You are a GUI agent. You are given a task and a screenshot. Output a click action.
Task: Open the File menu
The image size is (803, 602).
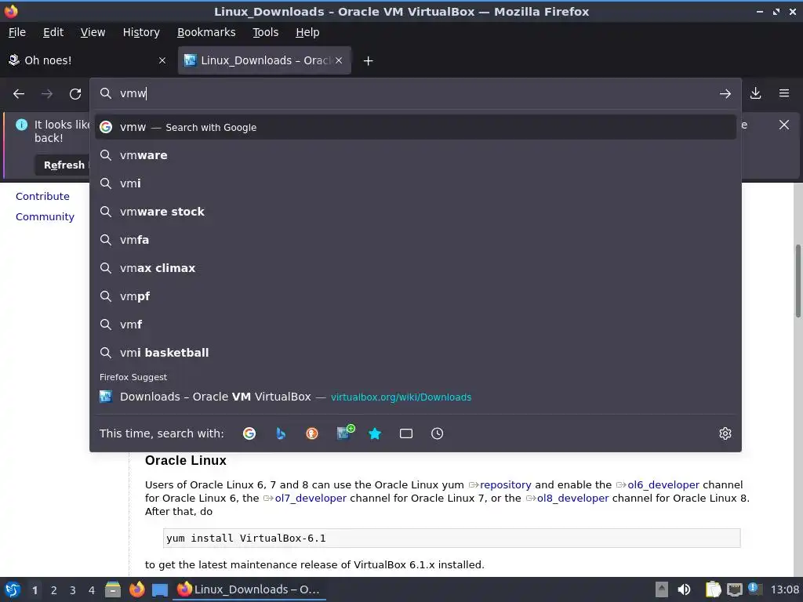tap(17, 32)
